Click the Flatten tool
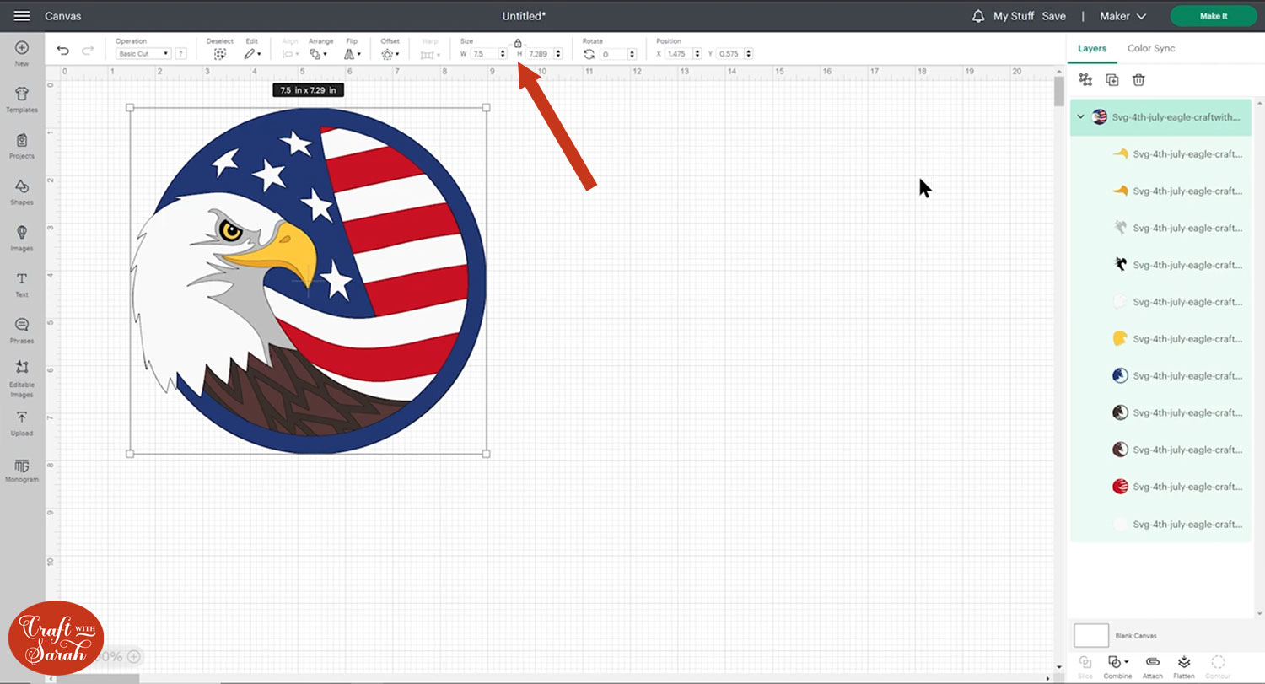The image size is (1265, 684). (x=1184, y=666)
